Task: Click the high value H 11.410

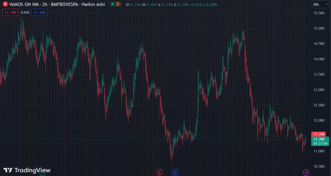Action: pyautogui.click(x=149, y=5)
